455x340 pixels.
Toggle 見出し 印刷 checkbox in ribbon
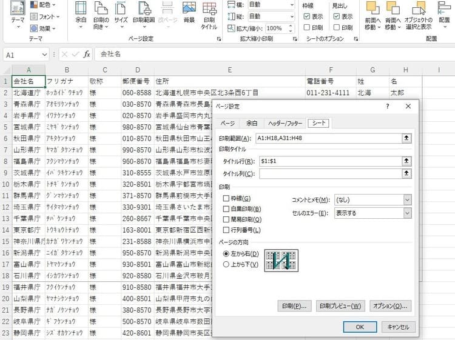click(x=336, y=27)
